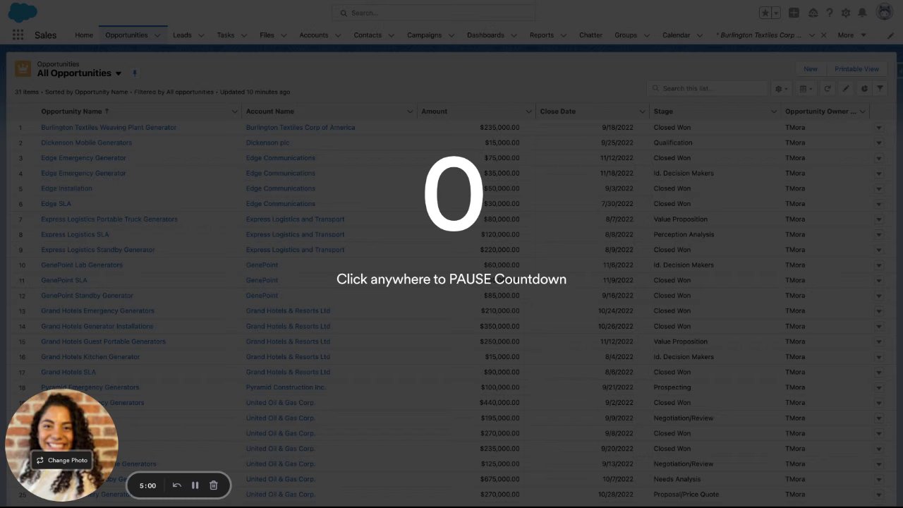Screen dimensions: 903x508
Task: Open the Setup gear icon in the header
Action: click(846, 13)
